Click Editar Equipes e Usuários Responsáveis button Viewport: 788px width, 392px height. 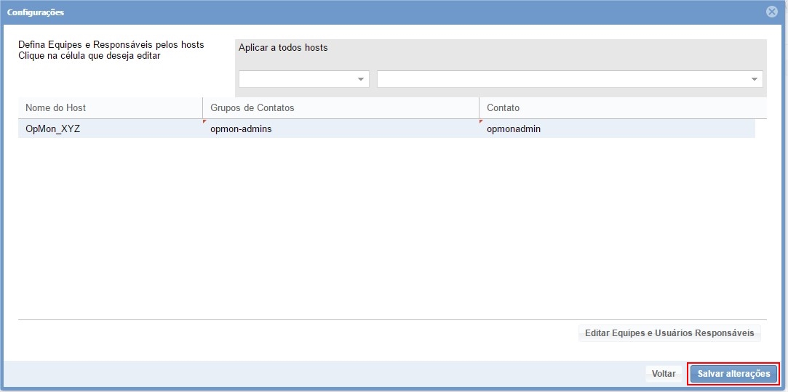(x=669, y=333)
